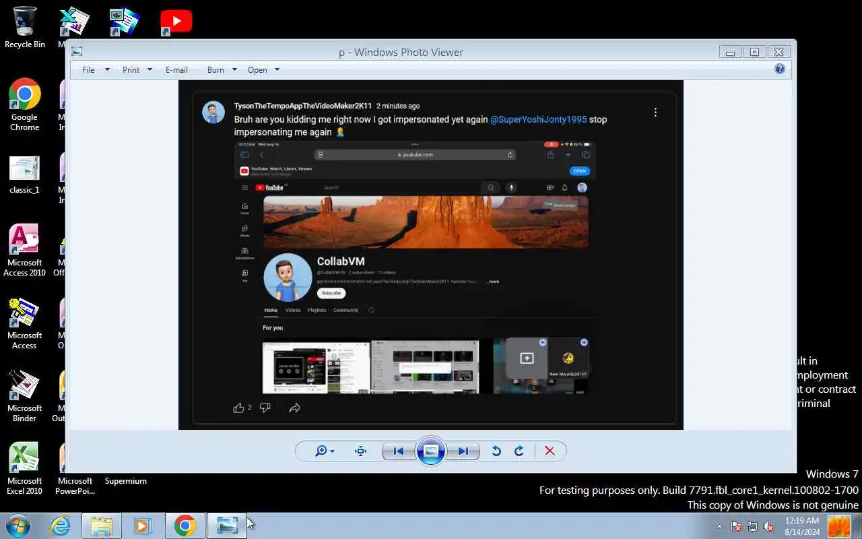
Task: Select the Recycle Bin desktop icon
Action: coord(25,28)
